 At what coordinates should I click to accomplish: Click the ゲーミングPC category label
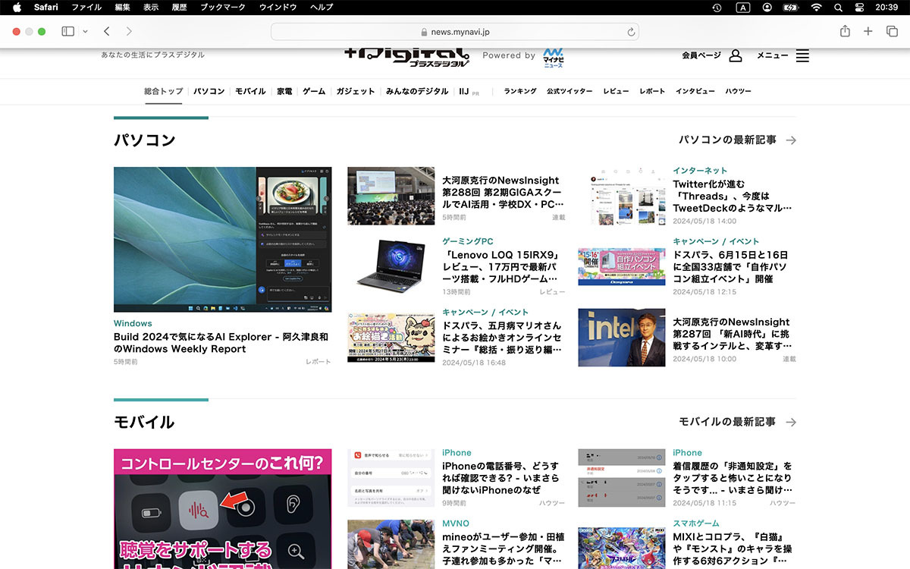(468, 241)
